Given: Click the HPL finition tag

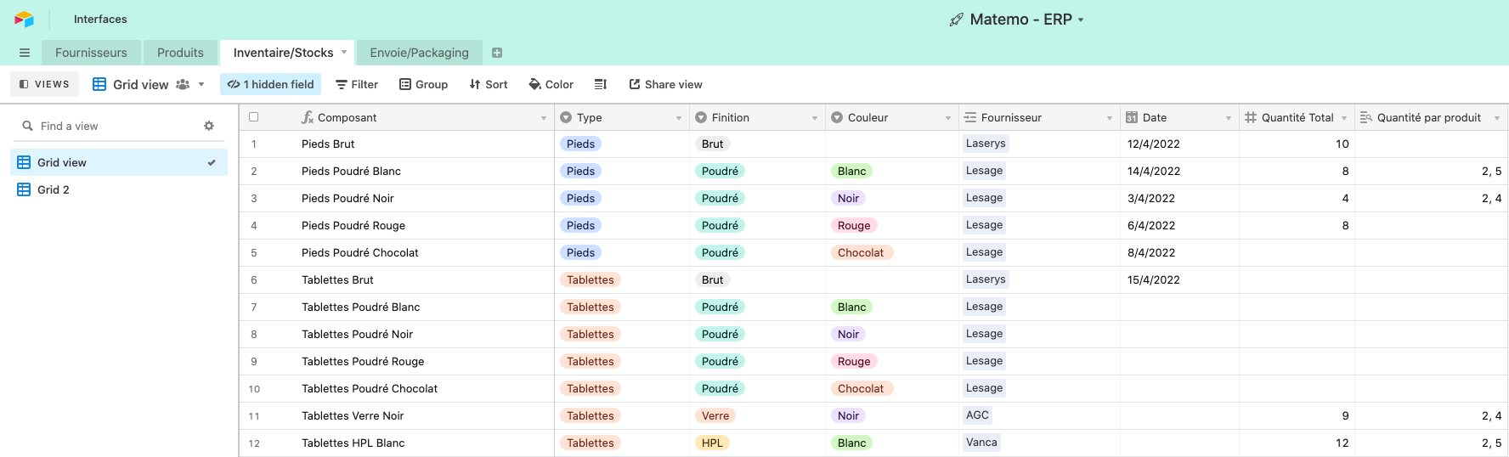Looking at the screenshot, I should pos(712,443).
